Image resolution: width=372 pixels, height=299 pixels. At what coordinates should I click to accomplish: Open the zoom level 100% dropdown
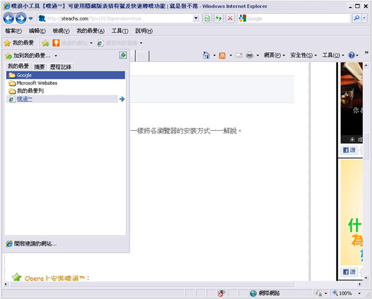[358, 293]
